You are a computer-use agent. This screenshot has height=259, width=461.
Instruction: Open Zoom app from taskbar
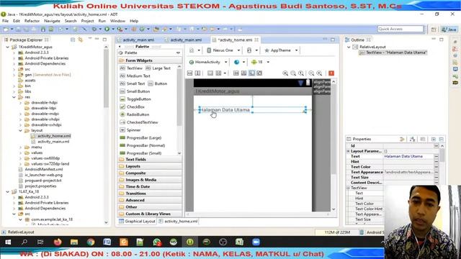256,242
